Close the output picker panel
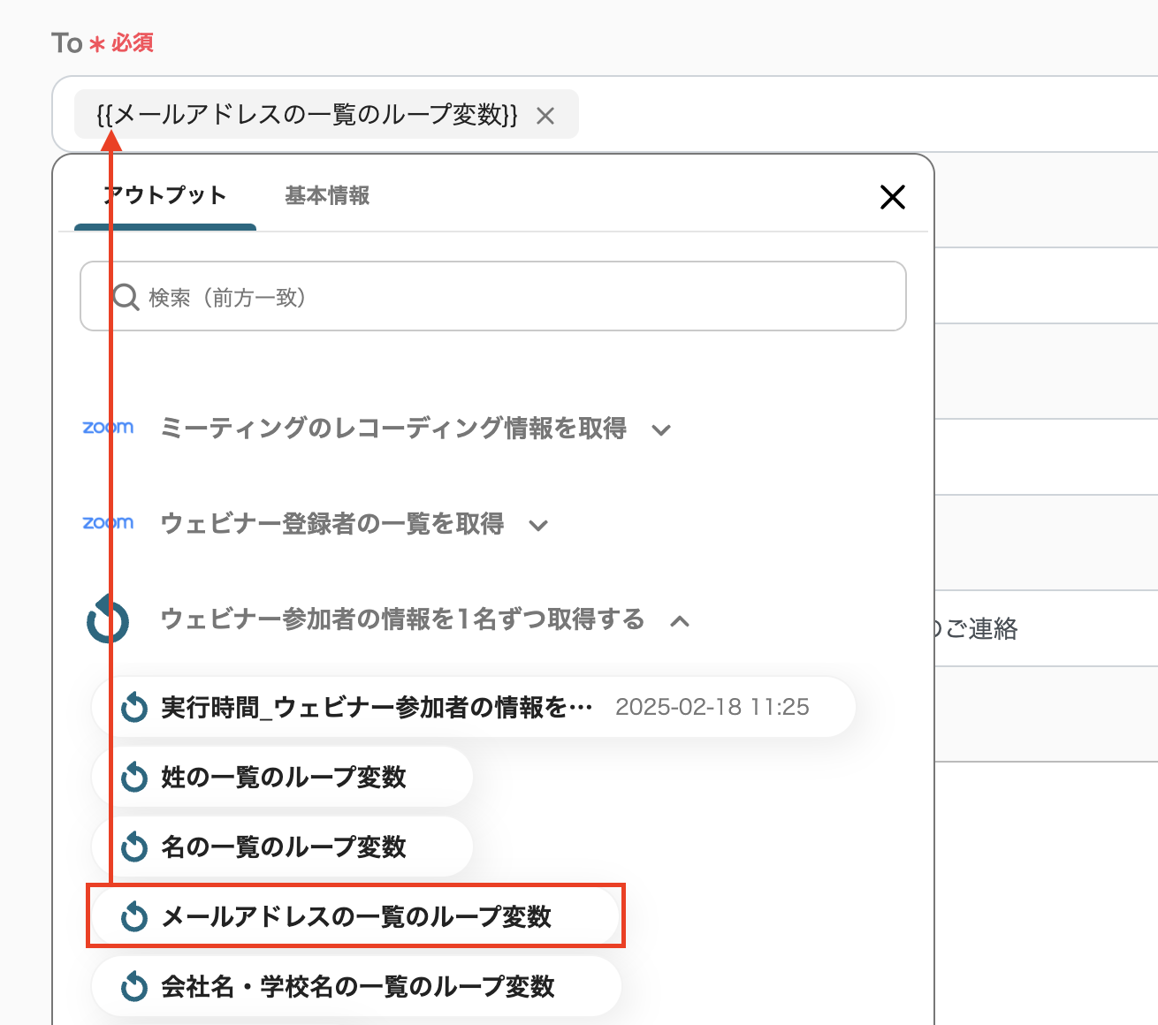Image resolution: width=1158 pixels, height=1025 pixels. point(893,197)
